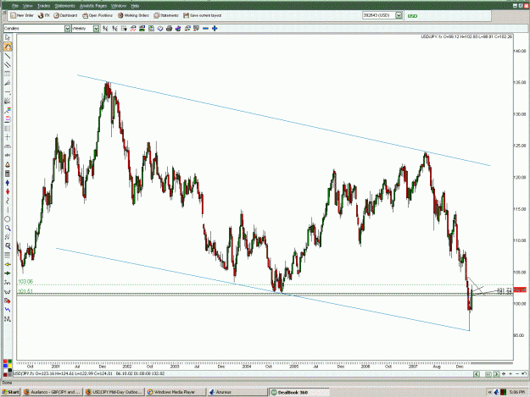
Task: Select the crosshair tool
Action: tap(8, 137)
